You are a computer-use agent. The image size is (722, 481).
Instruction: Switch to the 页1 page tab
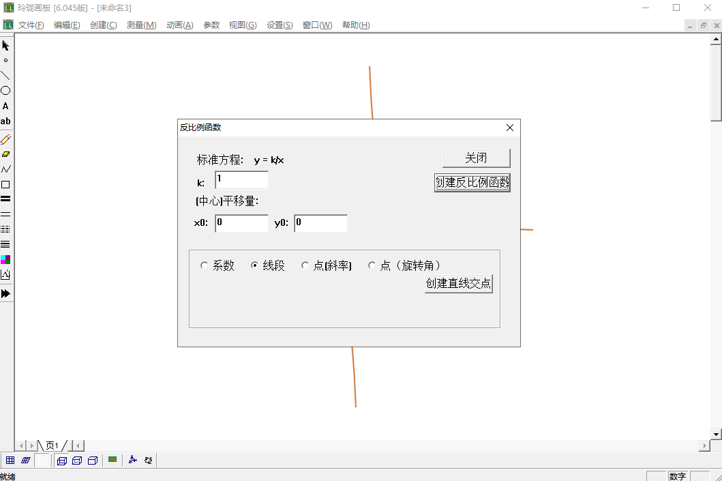(52, 446)
